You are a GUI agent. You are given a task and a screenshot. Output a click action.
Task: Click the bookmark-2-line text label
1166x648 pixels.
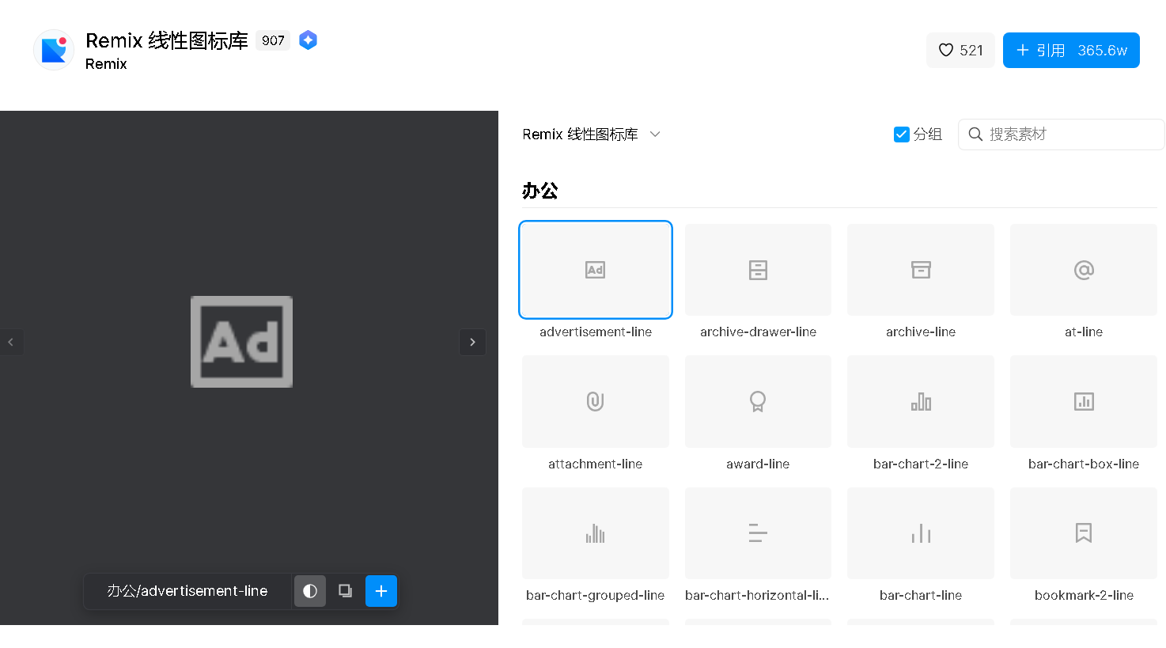pos(1084,595)
